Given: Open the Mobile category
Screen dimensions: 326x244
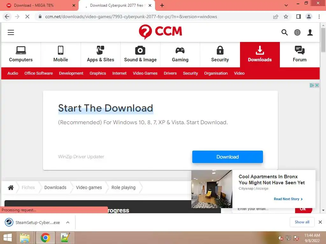Looking at the screenshot, I should tap(61, 54).
